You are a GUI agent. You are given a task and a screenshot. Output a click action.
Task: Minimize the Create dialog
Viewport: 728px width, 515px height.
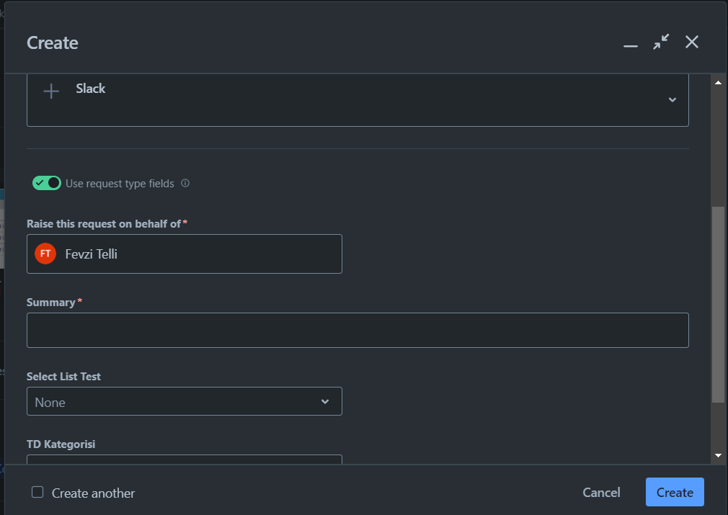click(x=631, y=43)
